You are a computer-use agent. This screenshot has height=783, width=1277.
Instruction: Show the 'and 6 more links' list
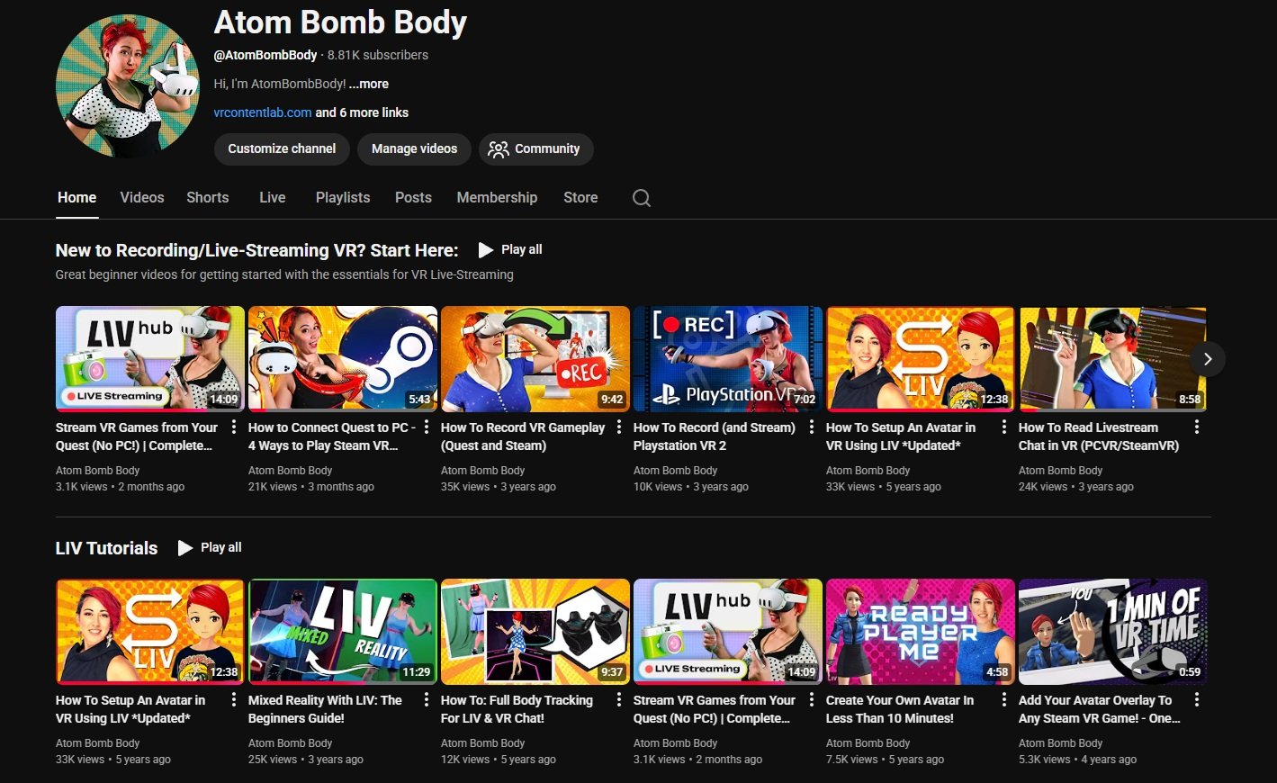[362, 112]
